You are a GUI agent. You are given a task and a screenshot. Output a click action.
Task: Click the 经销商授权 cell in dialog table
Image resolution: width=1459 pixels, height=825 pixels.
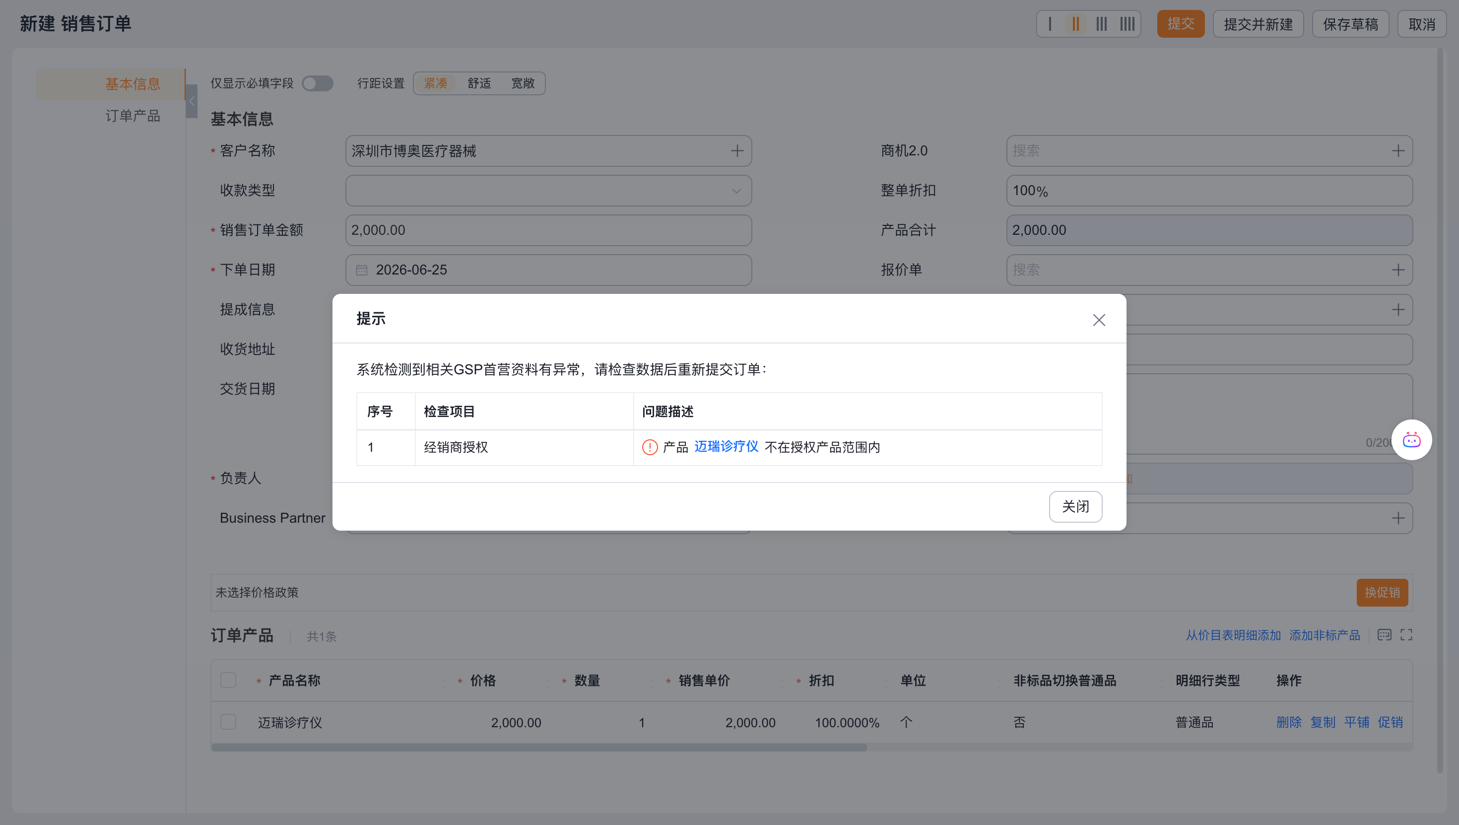click(524, 448)
